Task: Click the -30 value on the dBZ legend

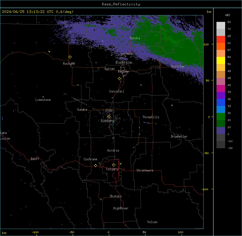Action: [x=230, y=148]
